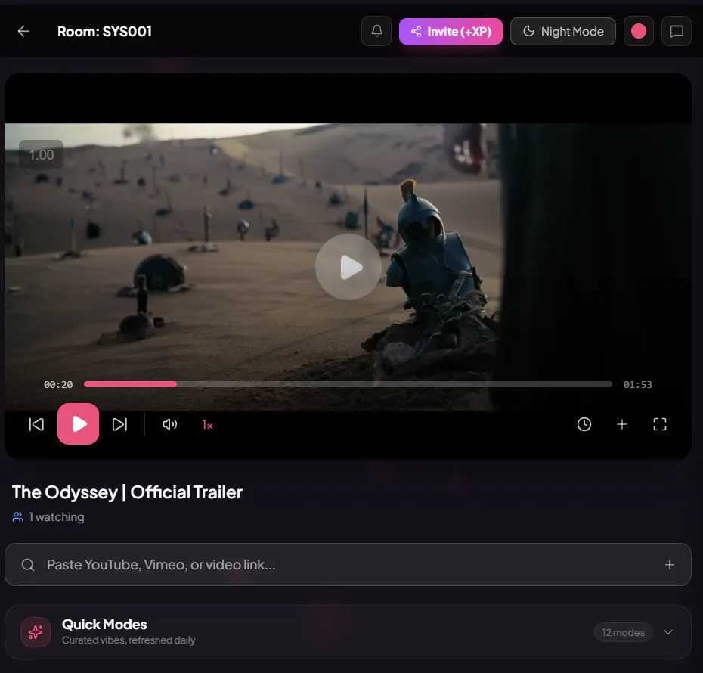Click the search icon in link field
The width and height of the screenshot is (703, 673).
click(28, 565)
